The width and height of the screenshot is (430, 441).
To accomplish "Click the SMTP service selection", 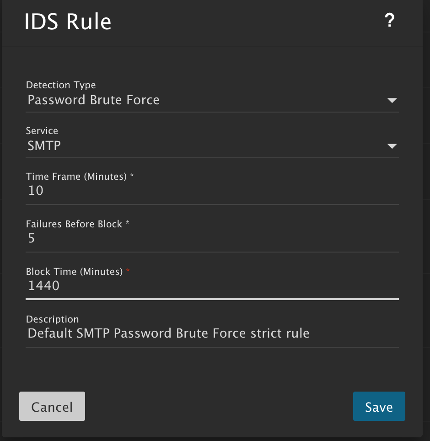I will tap(44, 146).
